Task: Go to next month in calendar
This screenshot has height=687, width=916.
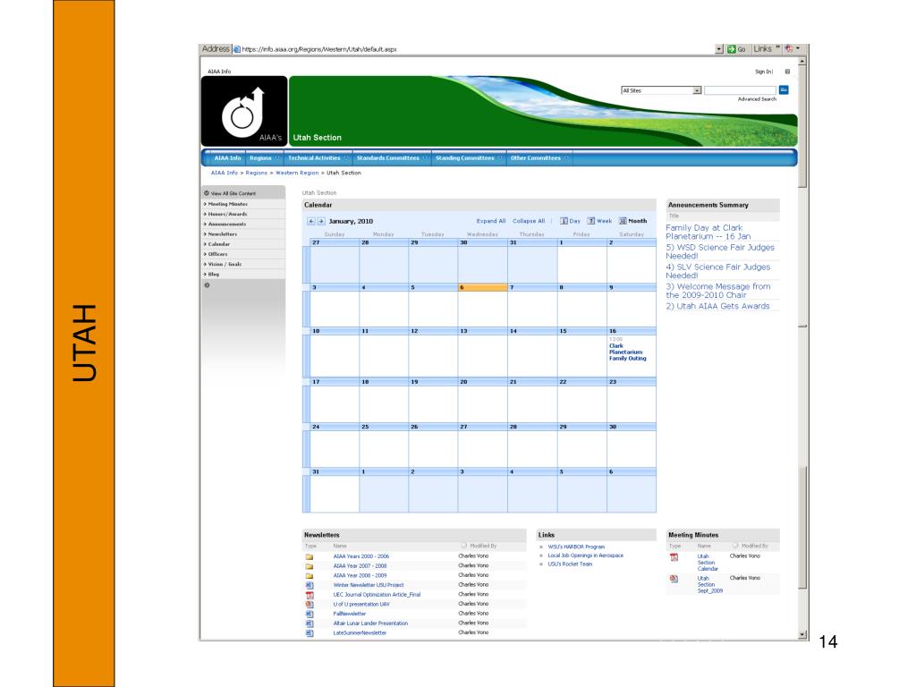Action: [321, 222]
